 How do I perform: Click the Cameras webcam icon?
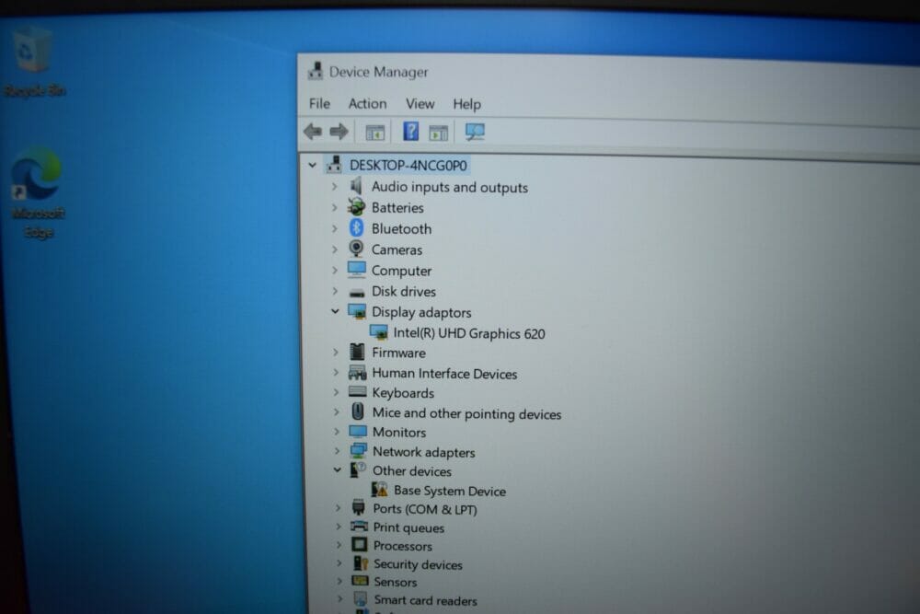[356, 249]
